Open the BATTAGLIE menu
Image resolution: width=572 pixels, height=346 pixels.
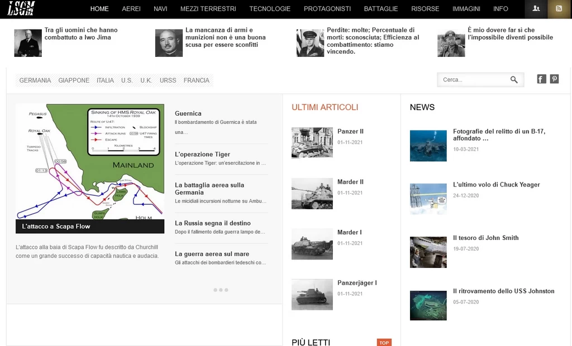coord(381,9)
